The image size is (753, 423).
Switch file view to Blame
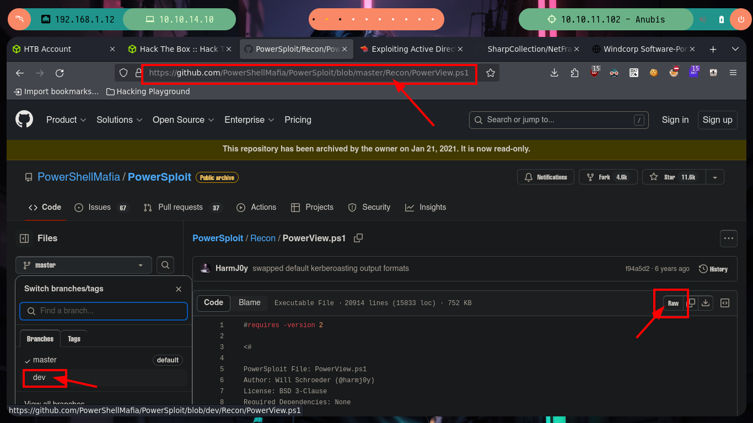pyautogui.click(x=250, y=302)
